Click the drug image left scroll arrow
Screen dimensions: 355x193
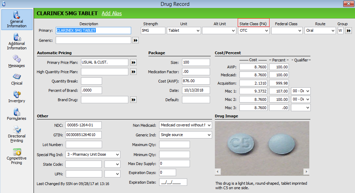coord(218,172)
